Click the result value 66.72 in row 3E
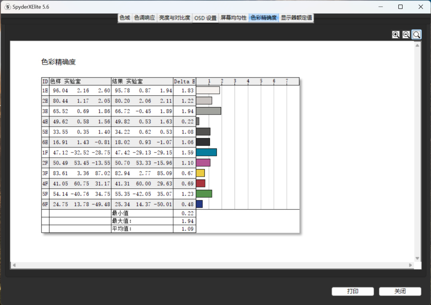This screenshot has height=305, width=431. [123, 111]
